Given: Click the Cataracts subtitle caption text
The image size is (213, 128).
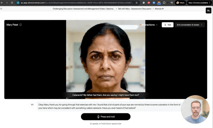Looking at the screenshot, I should [106, 95].
